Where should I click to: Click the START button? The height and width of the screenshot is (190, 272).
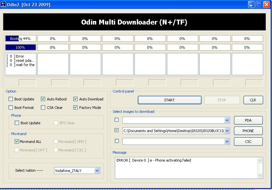170,100
